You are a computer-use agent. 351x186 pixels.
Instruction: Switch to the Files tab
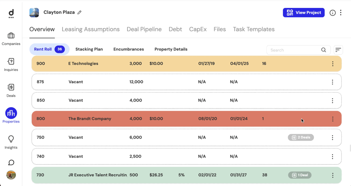click(x=220, y=29)
